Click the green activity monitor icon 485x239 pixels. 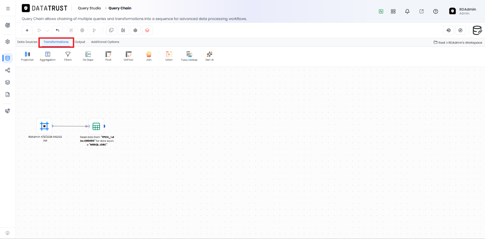(381, 11)
